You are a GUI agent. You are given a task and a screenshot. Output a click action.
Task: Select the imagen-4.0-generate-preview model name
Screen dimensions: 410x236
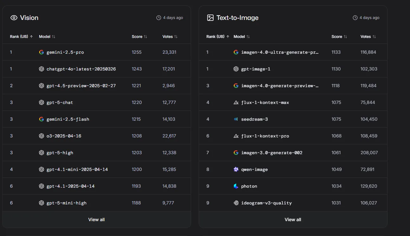pyautogui.click(x=280, y=86)
